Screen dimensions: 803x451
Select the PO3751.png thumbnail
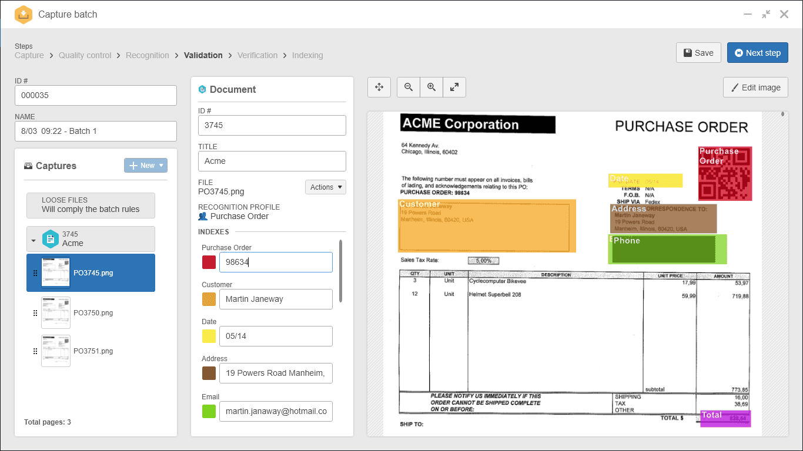point(56,351)
